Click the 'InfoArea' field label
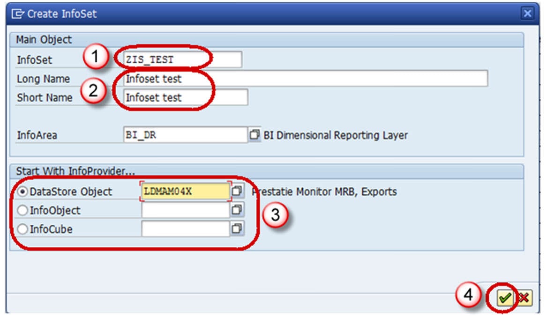 pyautogui.click(x=37, y=135)
